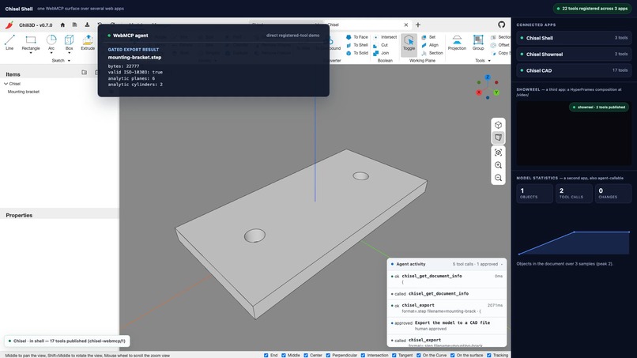This screenshot has width=637, height=358.
Task: Group selected objects
Action: click(x=478, y=43)
